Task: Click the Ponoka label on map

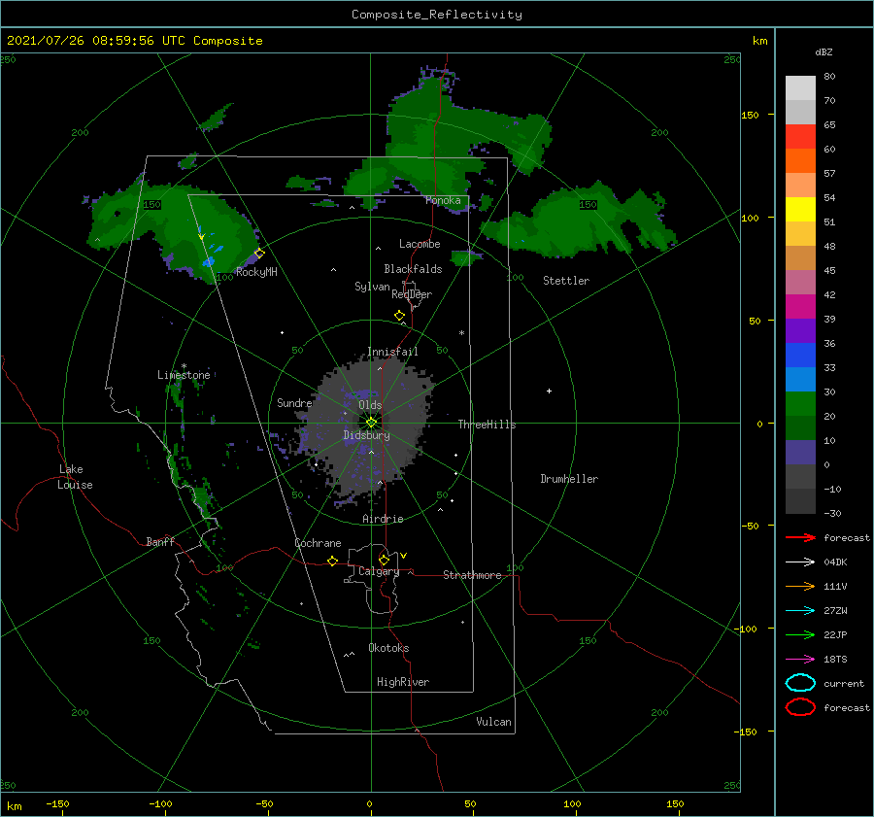Action: (443, 200)
